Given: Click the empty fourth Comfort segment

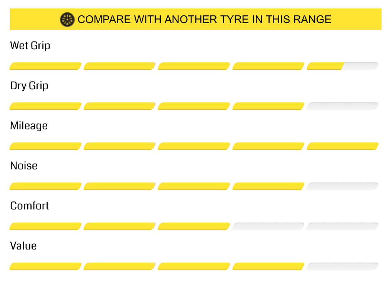Looking at the screenshot, I should coord(268,226).
